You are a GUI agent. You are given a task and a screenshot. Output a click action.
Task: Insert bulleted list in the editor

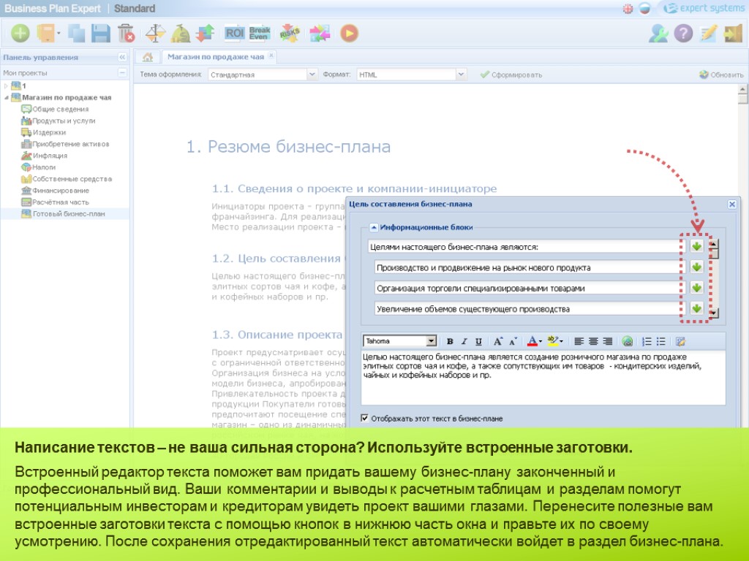click(x=661, y=341)
